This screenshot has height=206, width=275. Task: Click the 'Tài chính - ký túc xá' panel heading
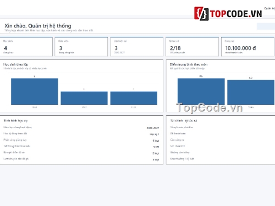(184, 120)
